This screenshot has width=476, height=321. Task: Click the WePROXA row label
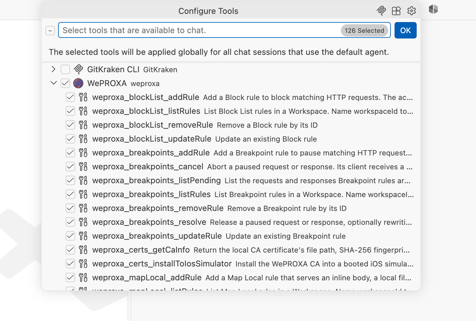(107, 83)
